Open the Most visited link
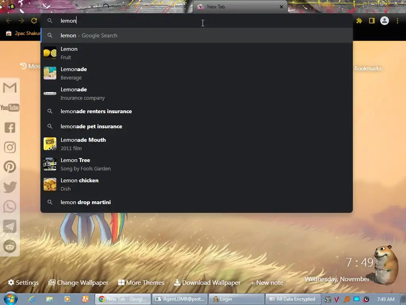406x305 pixels. click(x=31, y=66)
